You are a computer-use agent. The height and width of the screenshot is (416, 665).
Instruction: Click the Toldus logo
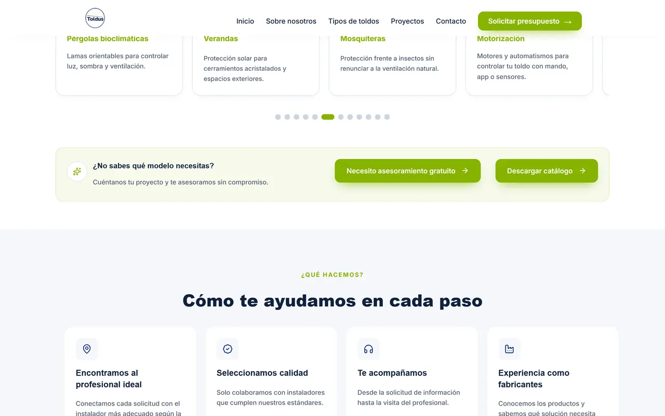[95, 19]
